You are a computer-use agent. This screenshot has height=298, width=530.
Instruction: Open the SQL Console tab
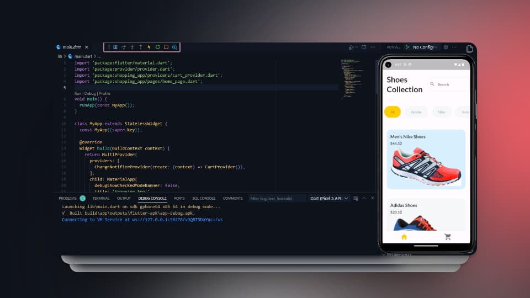[x=204, y=198]
